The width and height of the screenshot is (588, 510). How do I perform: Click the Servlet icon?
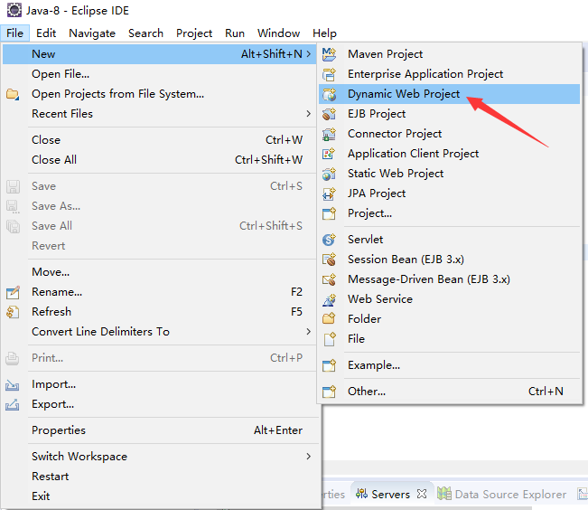click(x=329, y=240)
